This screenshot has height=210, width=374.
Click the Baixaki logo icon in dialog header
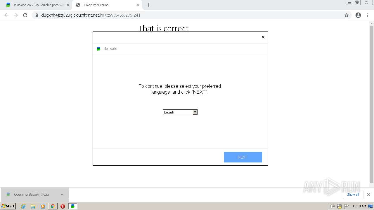coord(99,49)
